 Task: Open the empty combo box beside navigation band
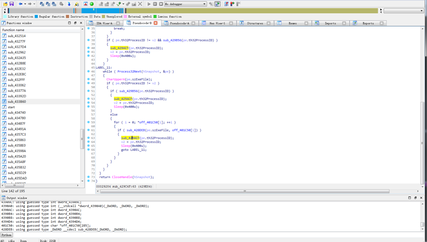(x=404, y=11)
